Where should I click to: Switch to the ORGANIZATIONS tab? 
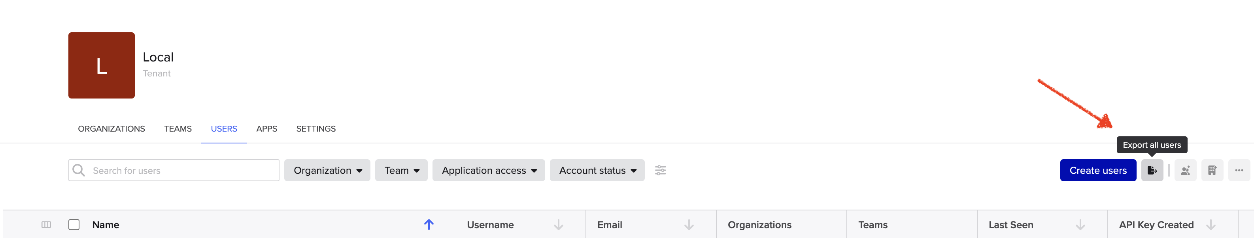111,128
